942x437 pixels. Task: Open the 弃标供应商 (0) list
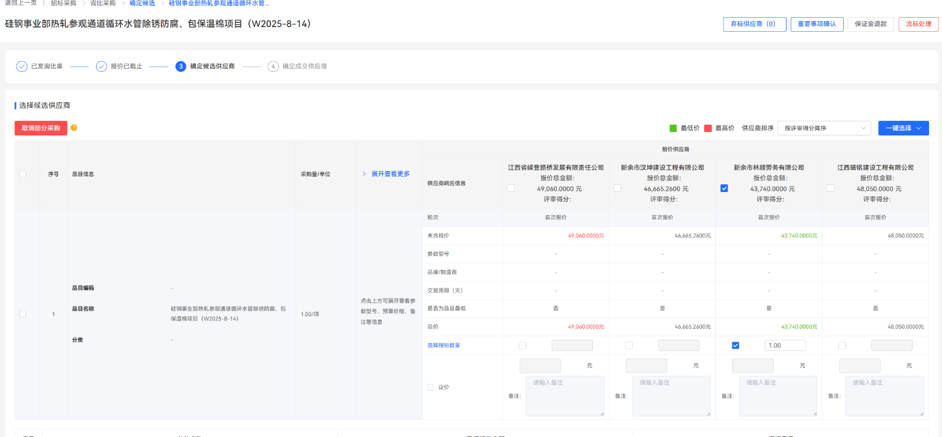[754, 24]
